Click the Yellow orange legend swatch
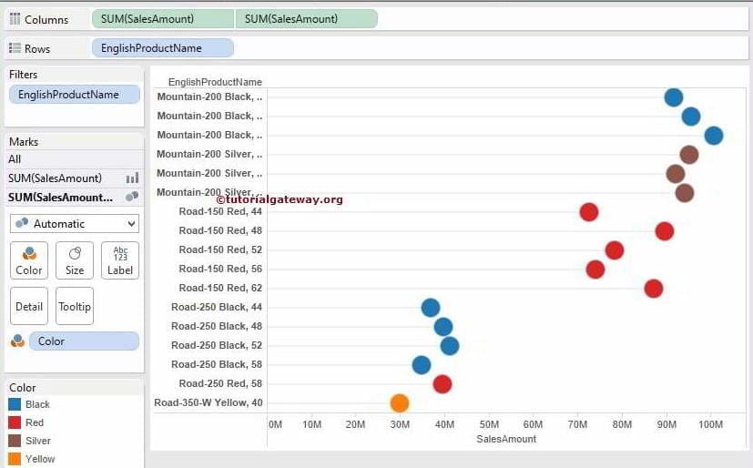Screen dimensions: 753x468 (x=15, y=459)
